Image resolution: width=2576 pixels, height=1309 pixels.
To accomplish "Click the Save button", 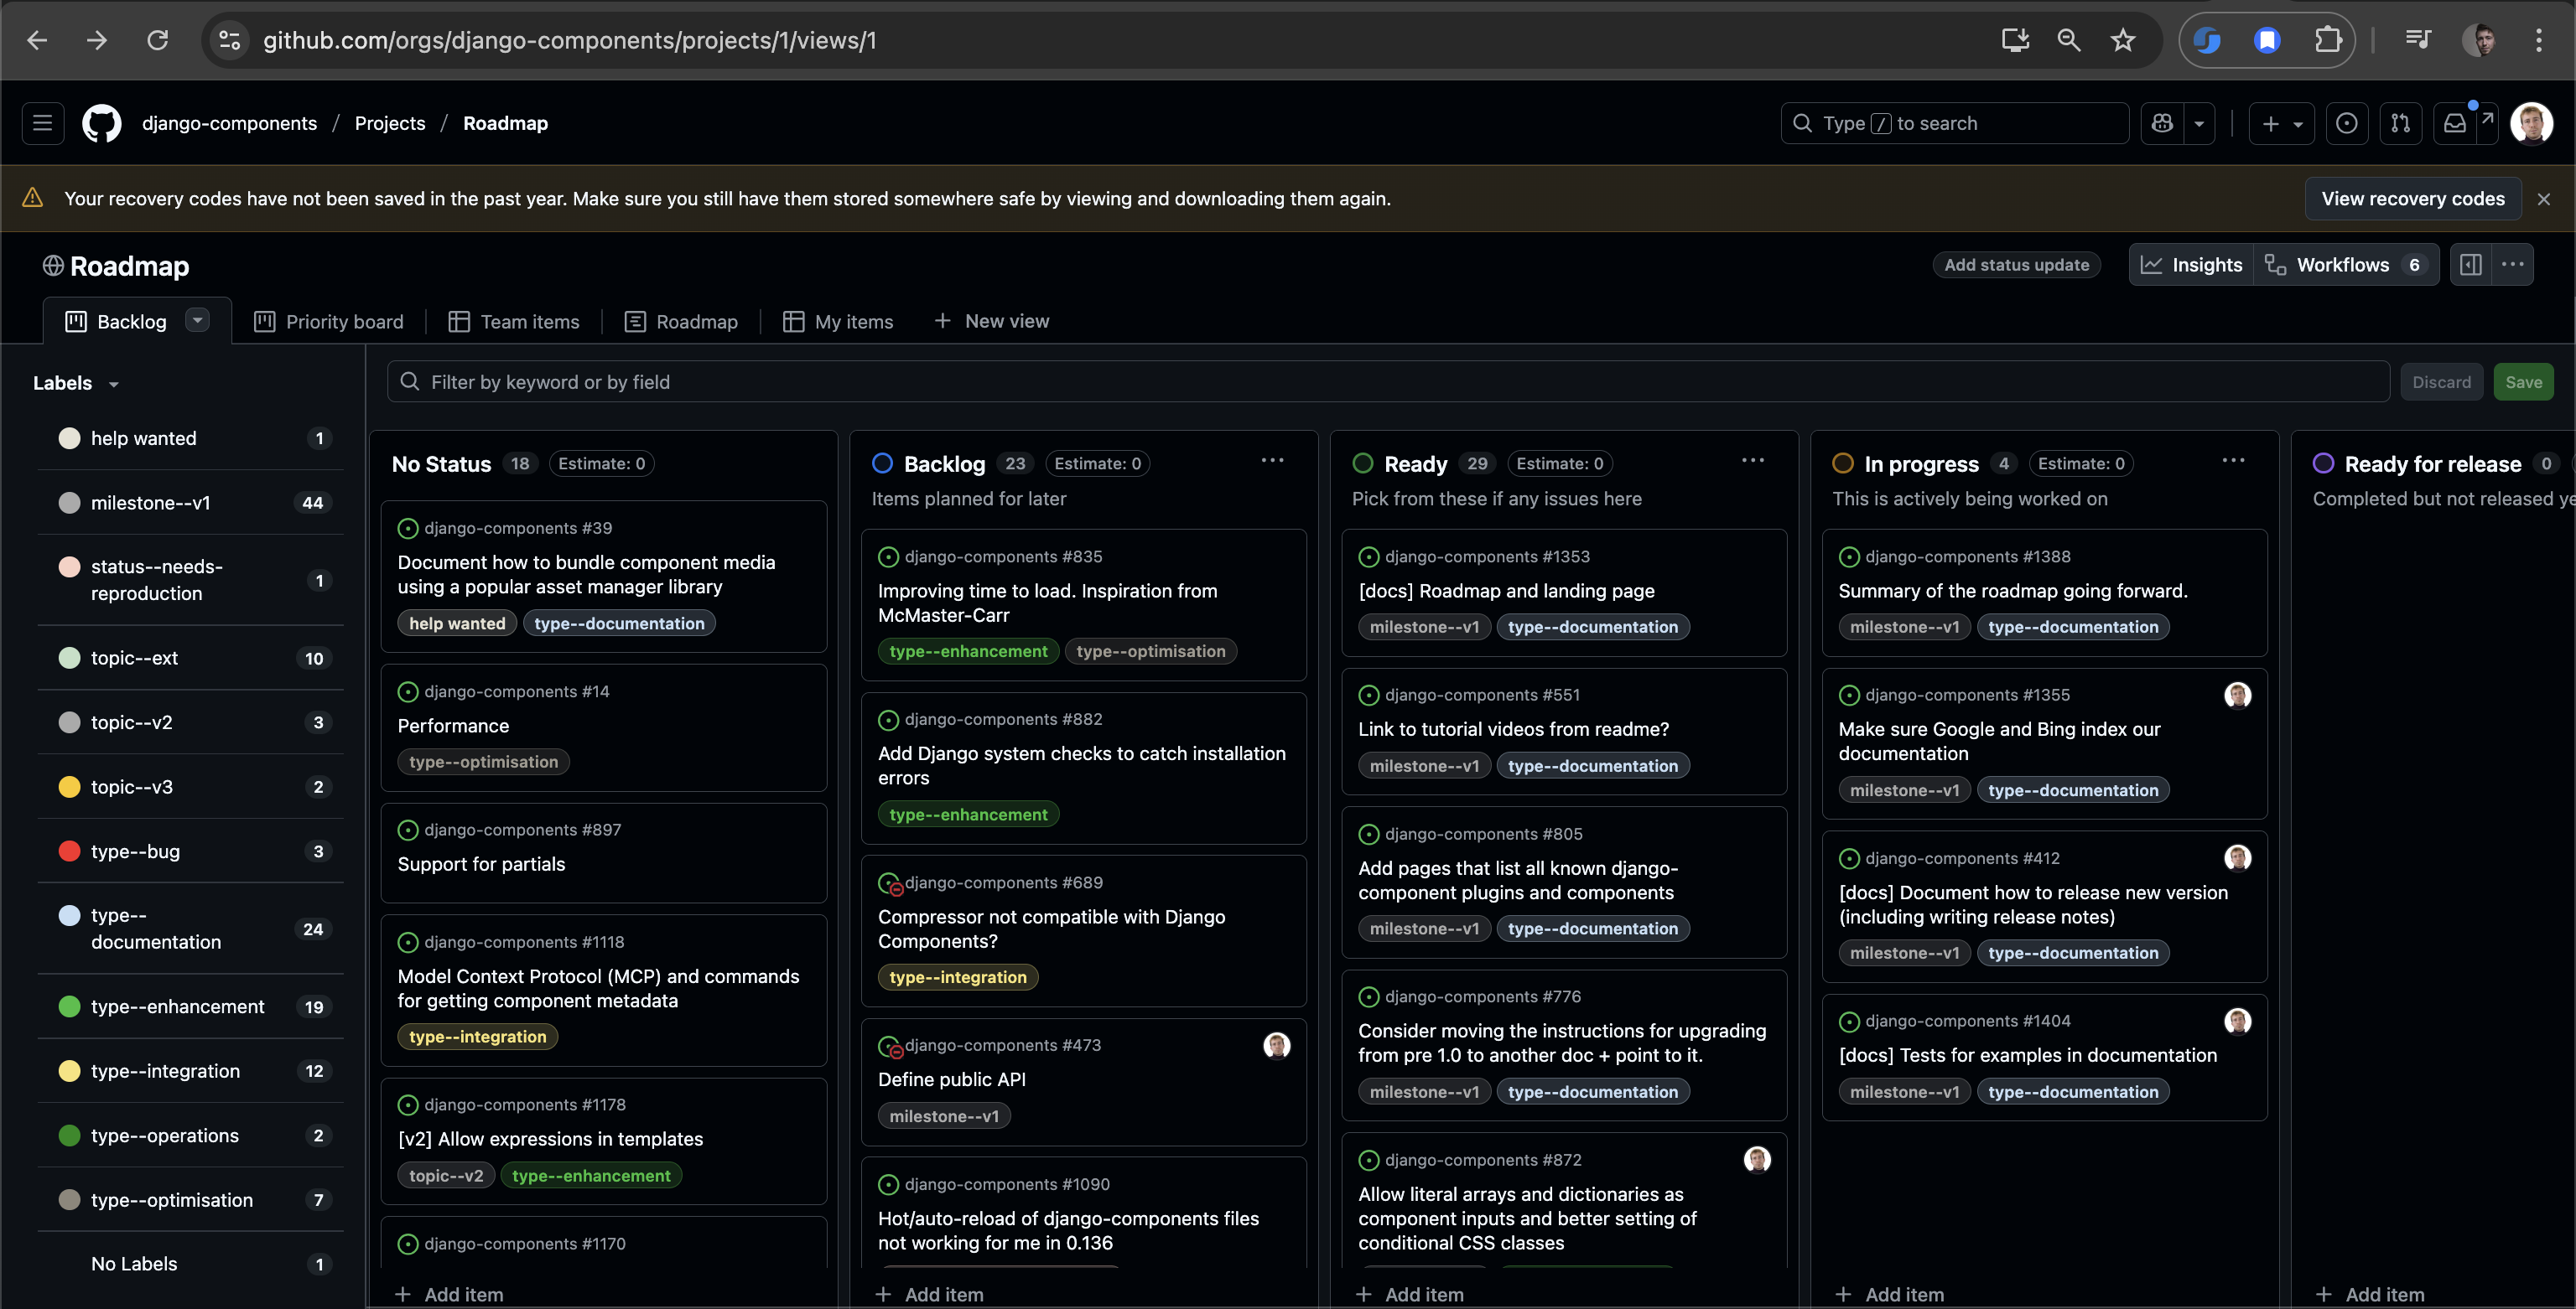I will click(x=2523, y=381).
